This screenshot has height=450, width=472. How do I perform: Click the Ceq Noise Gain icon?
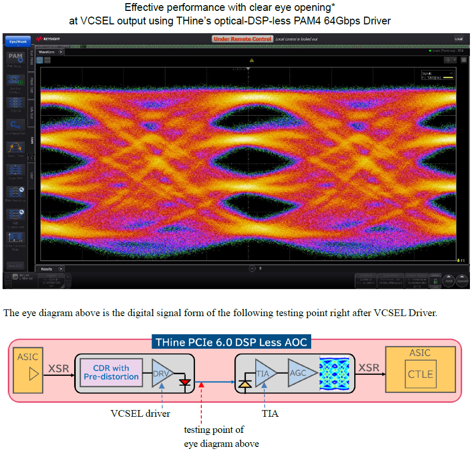click(x=16, y=125)
